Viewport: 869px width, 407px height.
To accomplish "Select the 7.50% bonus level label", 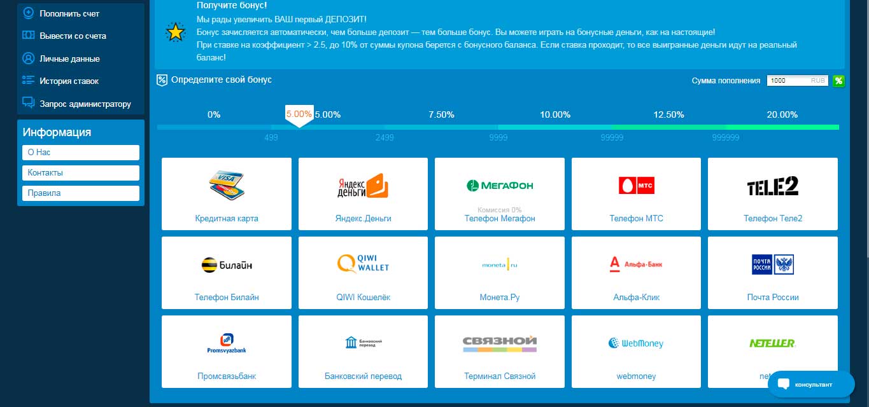I will [441, 114].
